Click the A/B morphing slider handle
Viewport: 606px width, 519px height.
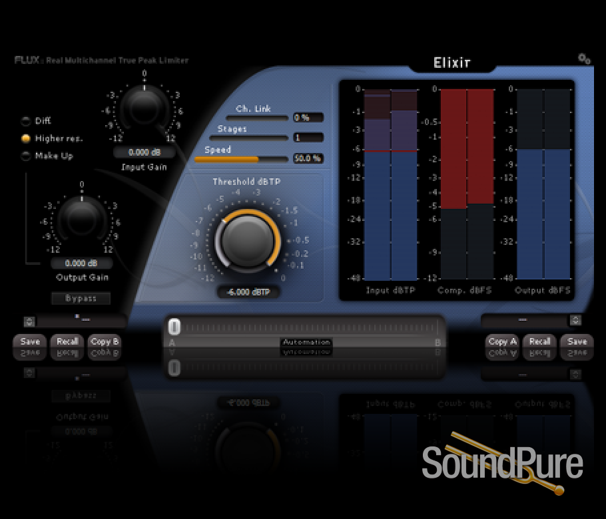click(174, 327)
